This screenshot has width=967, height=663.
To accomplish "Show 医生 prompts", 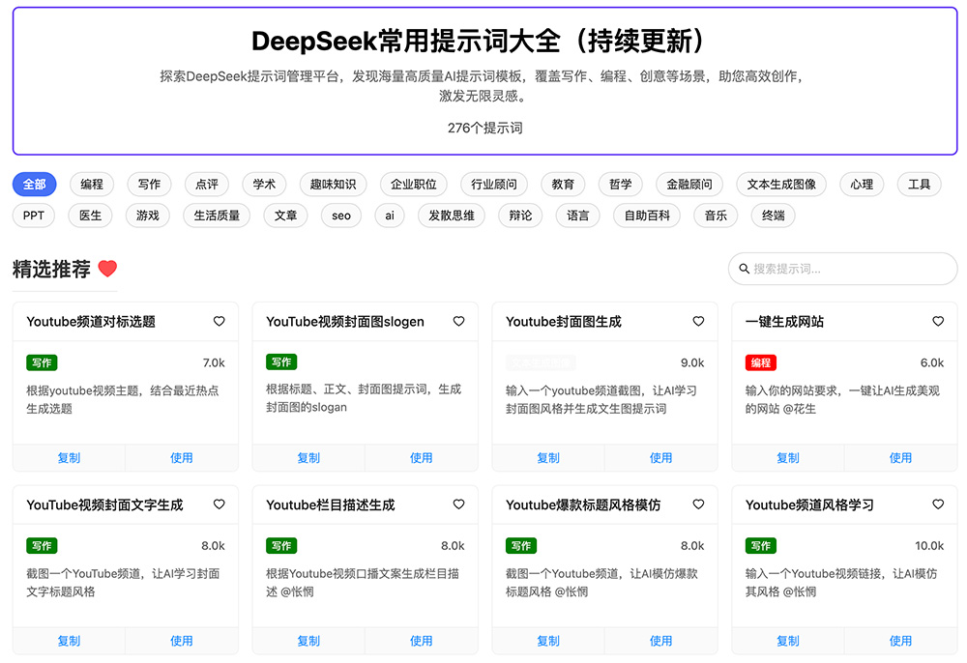I will tap(90, 216).
